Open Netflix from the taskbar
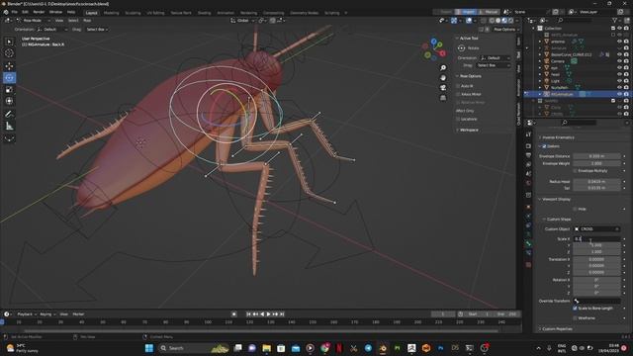633x356 pixels. click(x=339, y=348)
